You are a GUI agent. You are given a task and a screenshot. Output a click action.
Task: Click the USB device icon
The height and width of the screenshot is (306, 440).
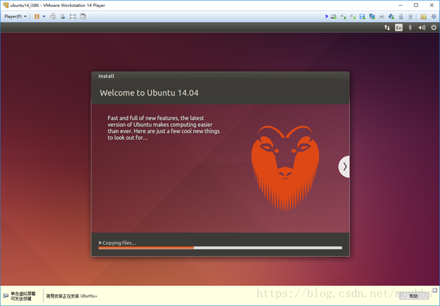(x=401, y=16)
